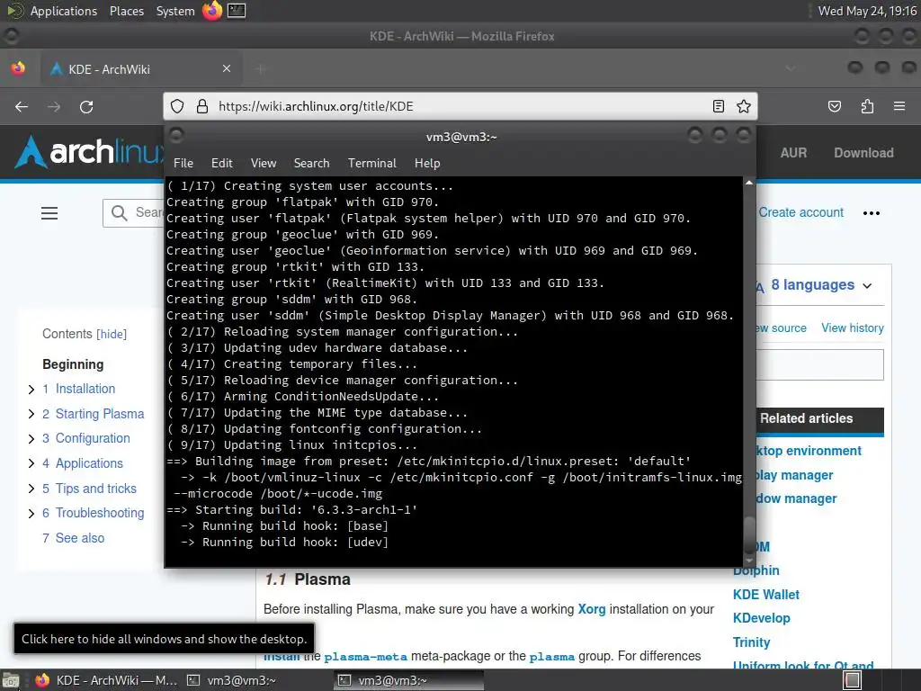
Task: Open terminal View menu
Action: click(264, 164)
